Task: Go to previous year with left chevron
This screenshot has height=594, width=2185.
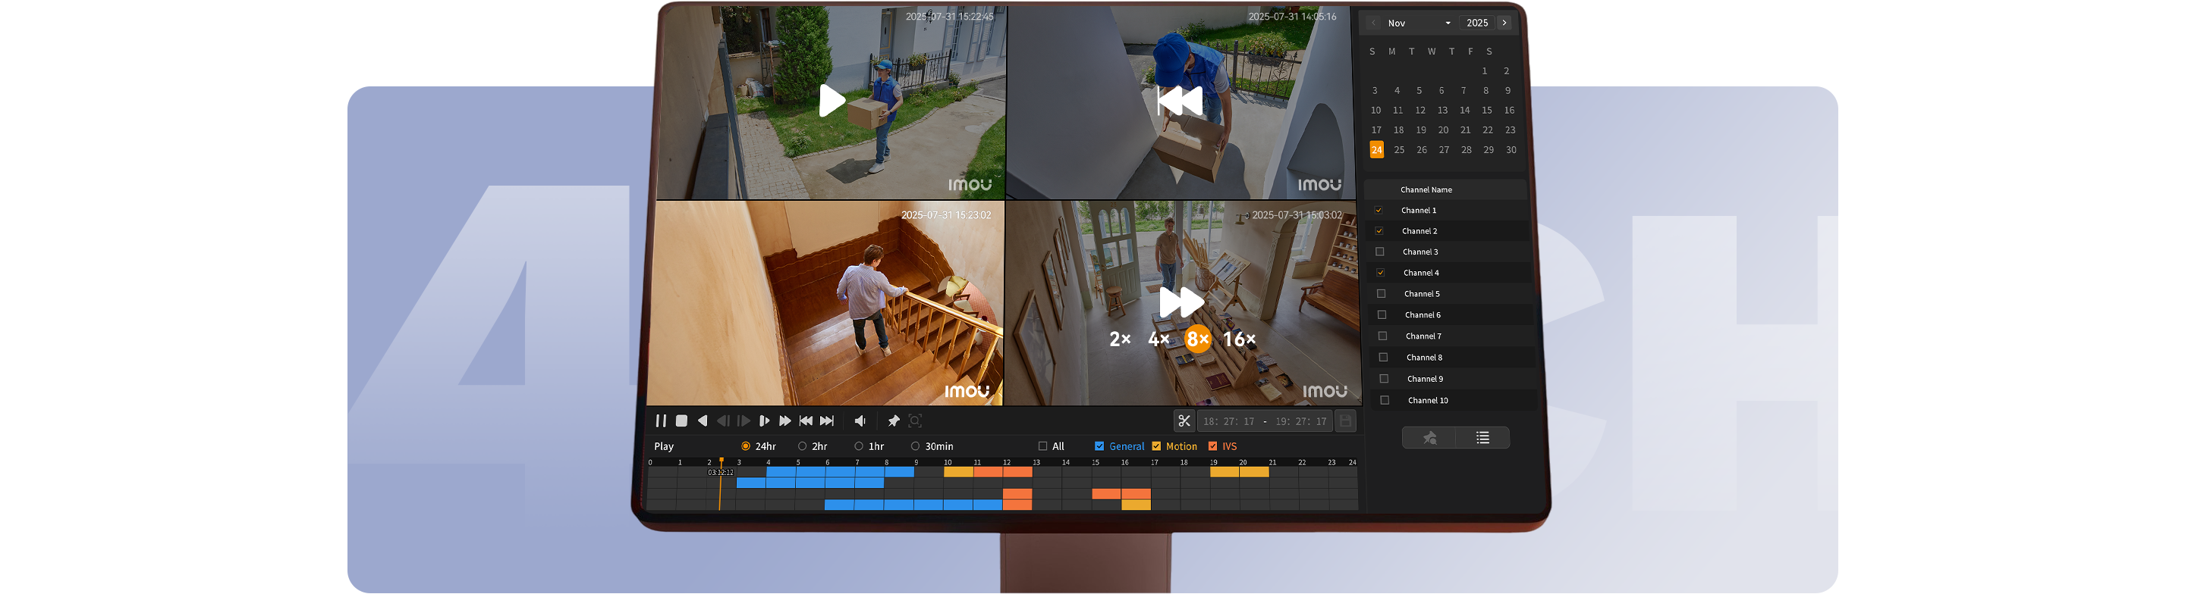Action: [1373, 23]
